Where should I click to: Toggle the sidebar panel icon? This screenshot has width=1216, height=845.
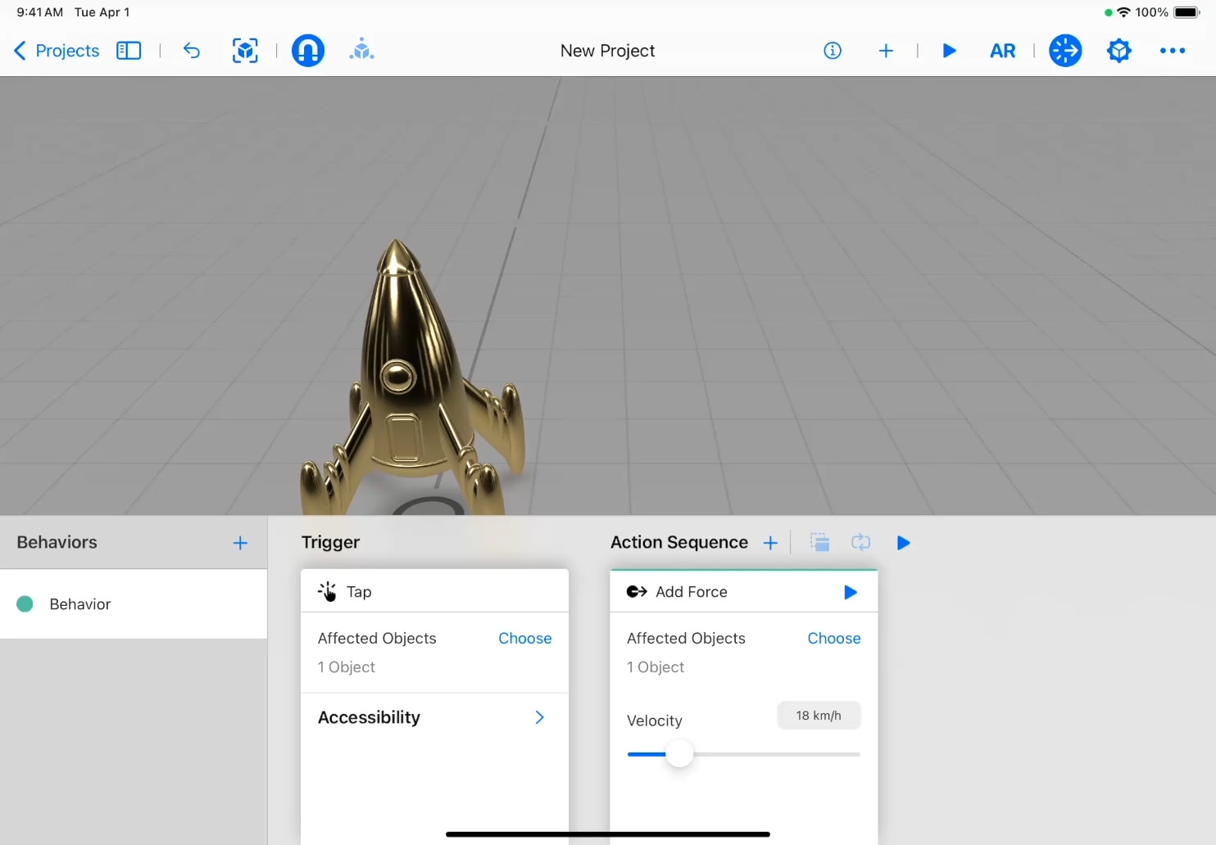[x=129, y=51]
